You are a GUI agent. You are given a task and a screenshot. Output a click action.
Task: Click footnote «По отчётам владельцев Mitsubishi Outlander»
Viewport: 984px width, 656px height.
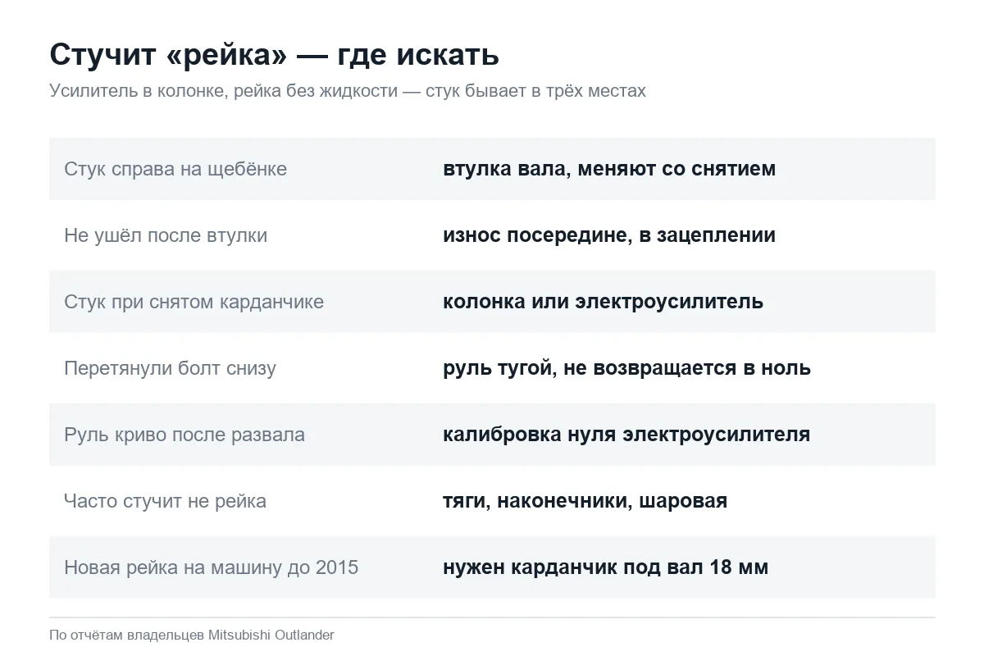pos(192,635)
